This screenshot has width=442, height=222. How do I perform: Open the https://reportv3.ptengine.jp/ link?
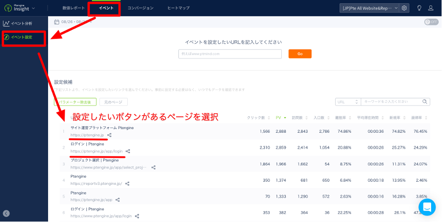(x=96, y=183)
